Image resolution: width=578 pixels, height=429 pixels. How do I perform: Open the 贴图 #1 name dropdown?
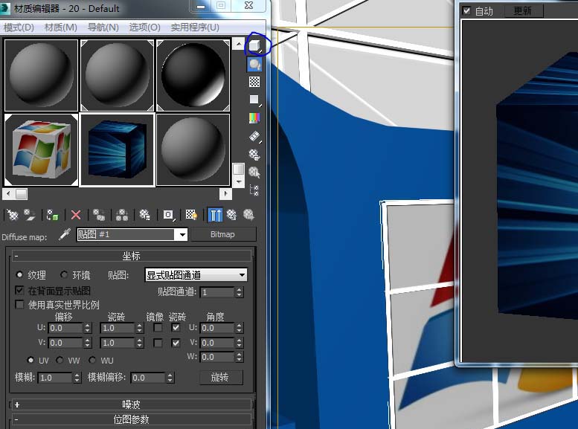181,235
